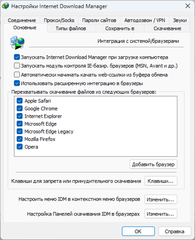Toggle advanced browser integration checkbox
Viewport: 195px width, 240px height.
[17, 84]
